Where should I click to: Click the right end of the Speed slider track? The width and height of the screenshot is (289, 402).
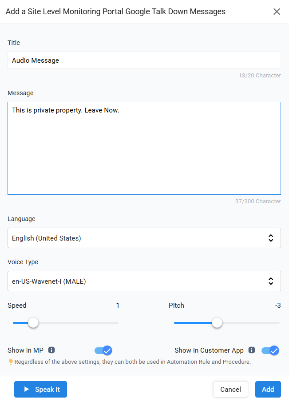(x=117, y=323)
